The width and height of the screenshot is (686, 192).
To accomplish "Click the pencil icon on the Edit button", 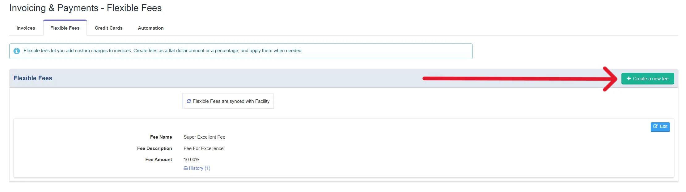I will point(655,126).
